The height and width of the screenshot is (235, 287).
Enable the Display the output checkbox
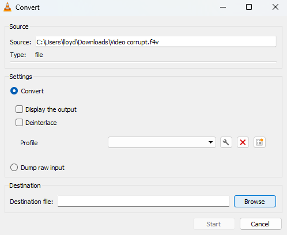pyautogui.click(x=19, y=109)
